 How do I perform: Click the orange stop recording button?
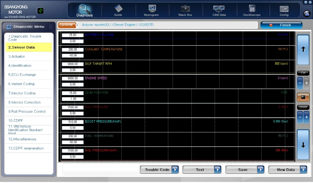[303, 97]
